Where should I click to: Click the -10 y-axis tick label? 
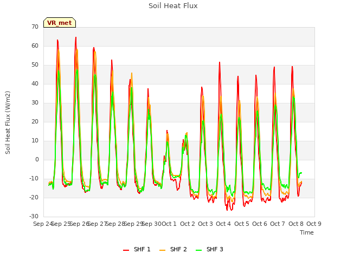click(x=34, y=179)
